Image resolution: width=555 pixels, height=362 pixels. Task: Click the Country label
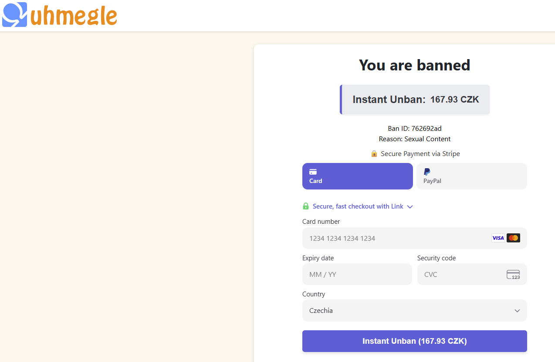point(314,294)
